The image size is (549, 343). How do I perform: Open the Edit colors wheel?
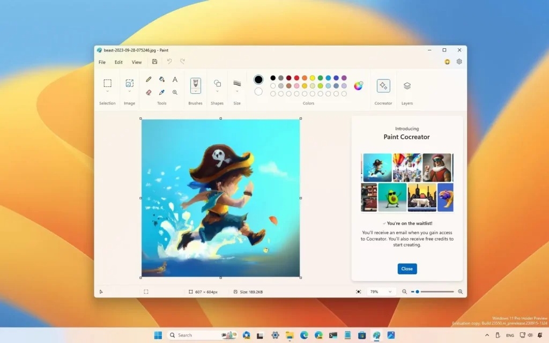(358, 86)
